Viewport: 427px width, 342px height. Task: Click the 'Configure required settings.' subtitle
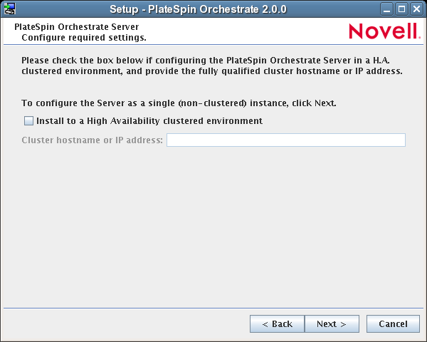(84, 36)
